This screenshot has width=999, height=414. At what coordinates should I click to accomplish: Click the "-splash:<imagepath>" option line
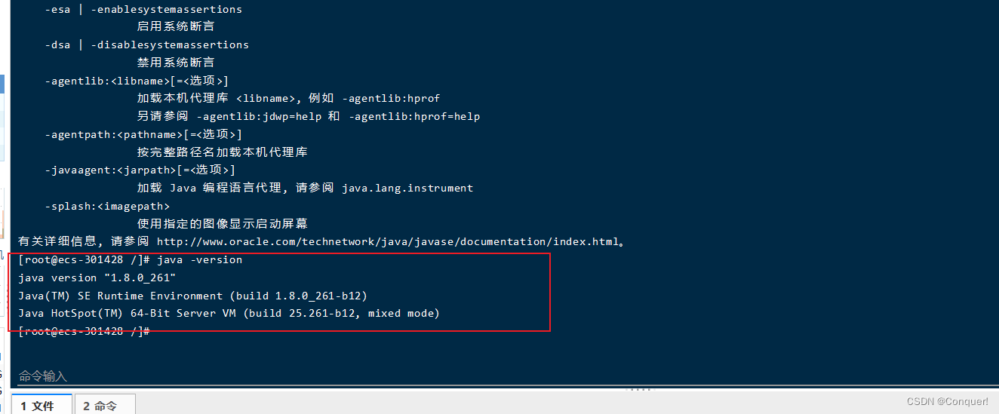pos(106,206)
